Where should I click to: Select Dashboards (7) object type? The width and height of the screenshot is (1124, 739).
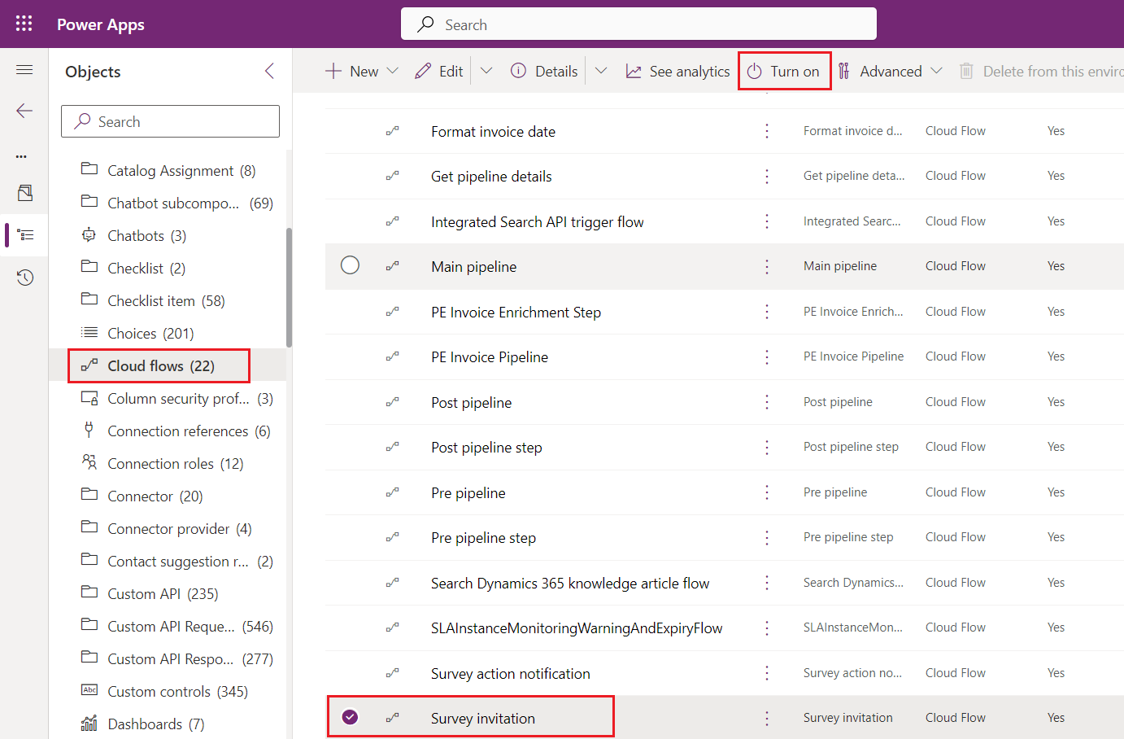coord(143,724)
